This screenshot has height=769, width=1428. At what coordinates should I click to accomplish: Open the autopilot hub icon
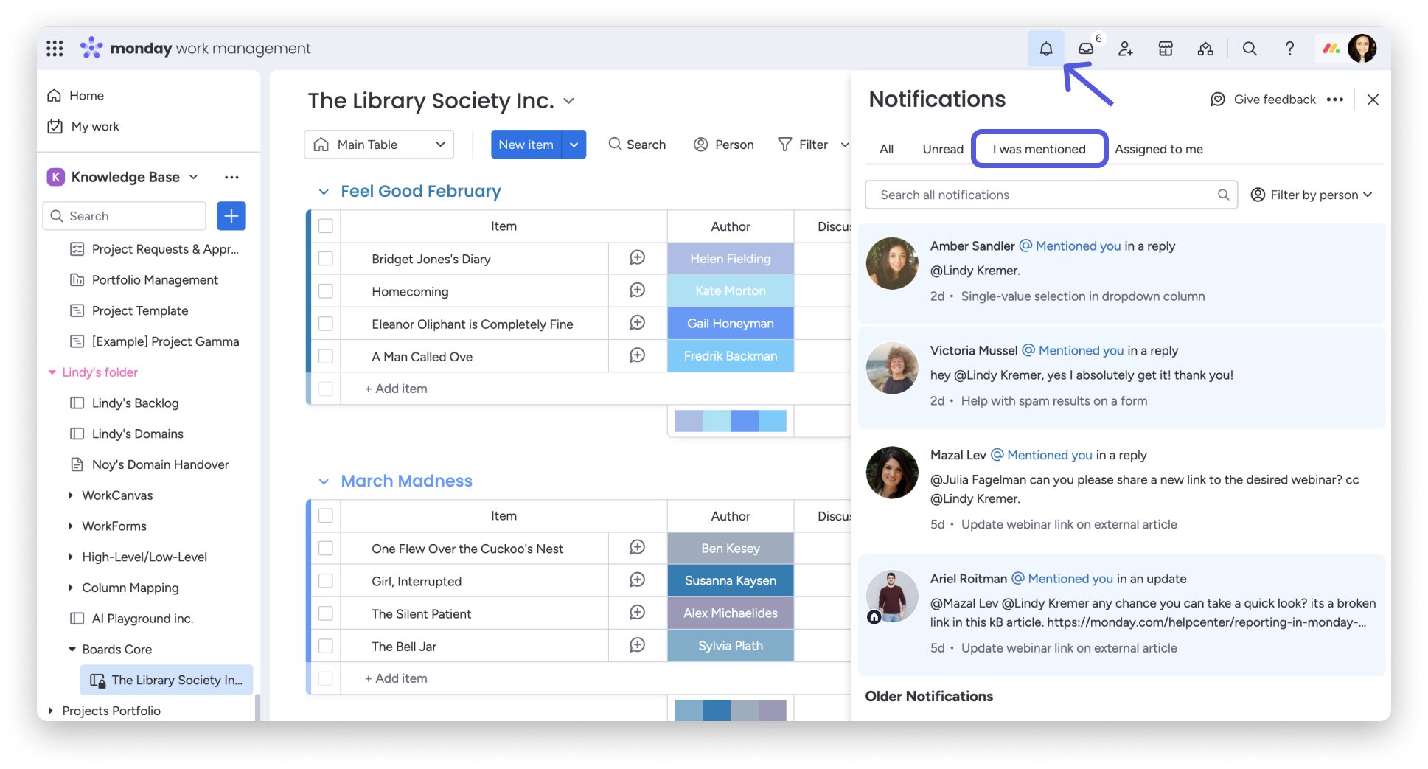pos(1205,49)
